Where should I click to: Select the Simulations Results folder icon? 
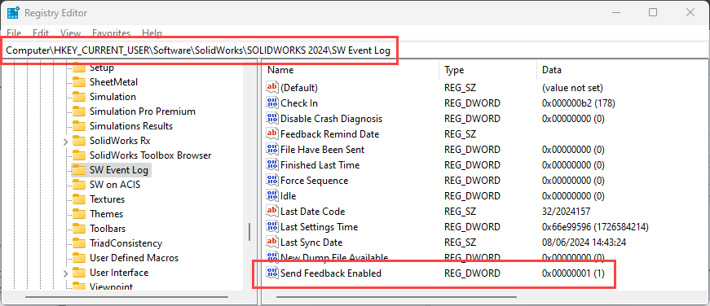pos(79,125)
